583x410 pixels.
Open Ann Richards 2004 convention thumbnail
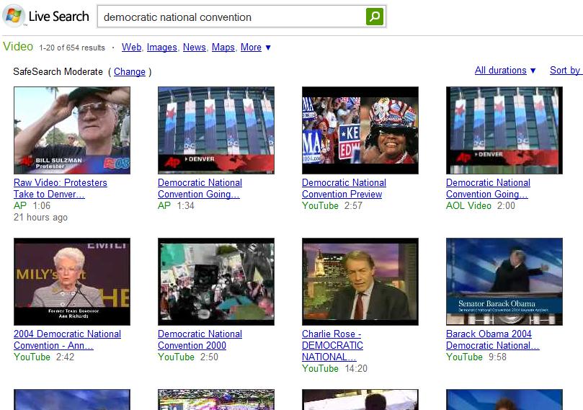[72, 282]
